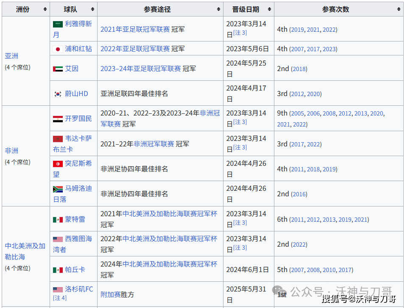Click the 2016 year link beside 马姆洛迪日落

[x=299, y=194]
